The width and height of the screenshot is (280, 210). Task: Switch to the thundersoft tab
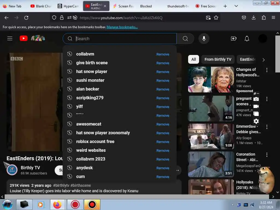click(x=178, y=6)
